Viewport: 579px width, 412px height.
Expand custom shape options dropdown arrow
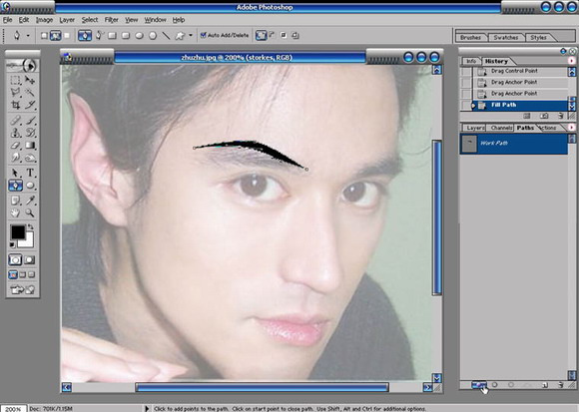[191, 36]
